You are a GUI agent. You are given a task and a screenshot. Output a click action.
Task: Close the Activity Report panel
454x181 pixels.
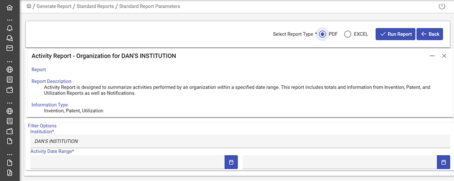click(x=444, y=56)
